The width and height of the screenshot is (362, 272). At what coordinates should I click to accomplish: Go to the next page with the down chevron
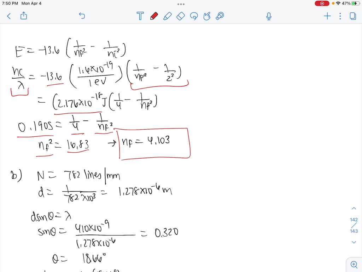point(354,242)
